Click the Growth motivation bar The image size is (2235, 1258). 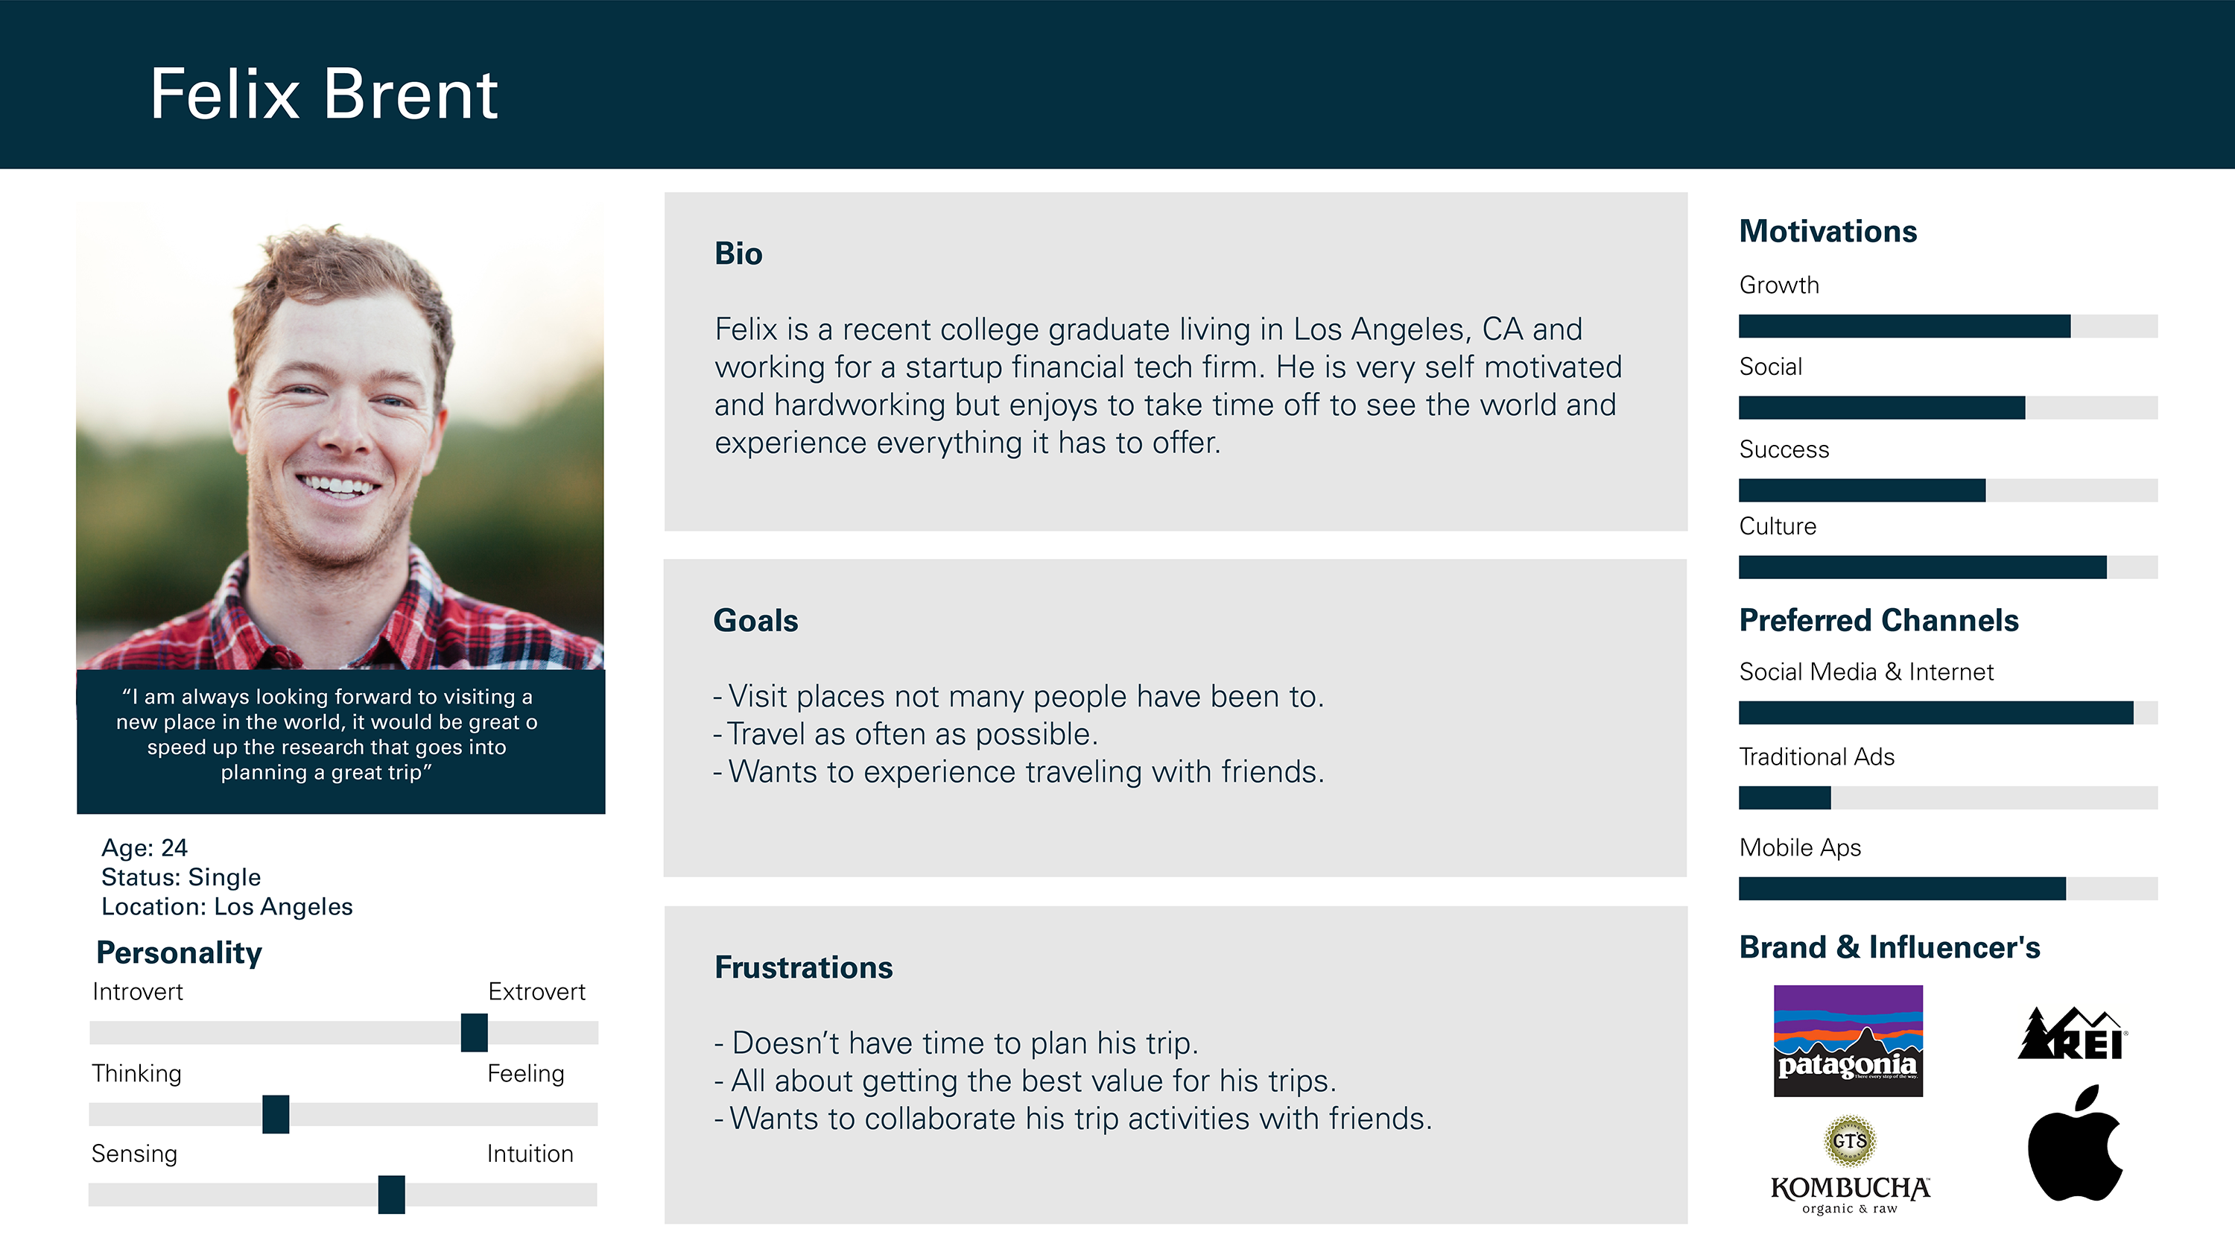[1948, 326]
